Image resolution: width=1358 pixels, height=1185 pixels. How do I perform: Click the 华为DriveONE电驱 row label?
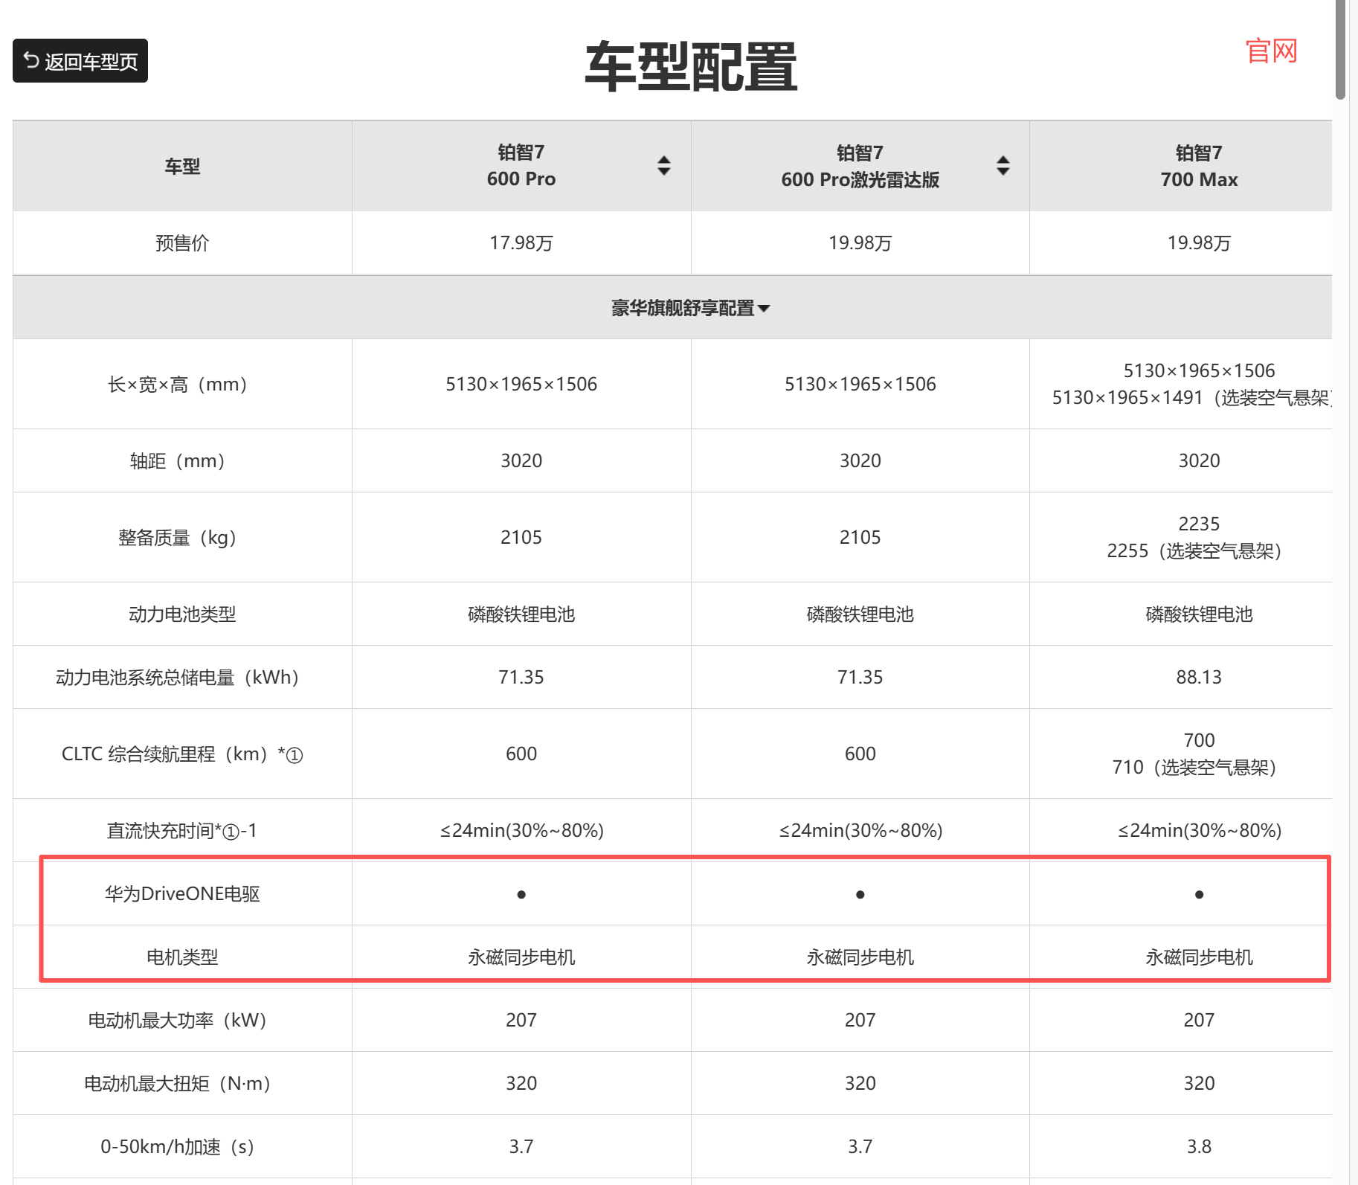(x=182, y=894)
